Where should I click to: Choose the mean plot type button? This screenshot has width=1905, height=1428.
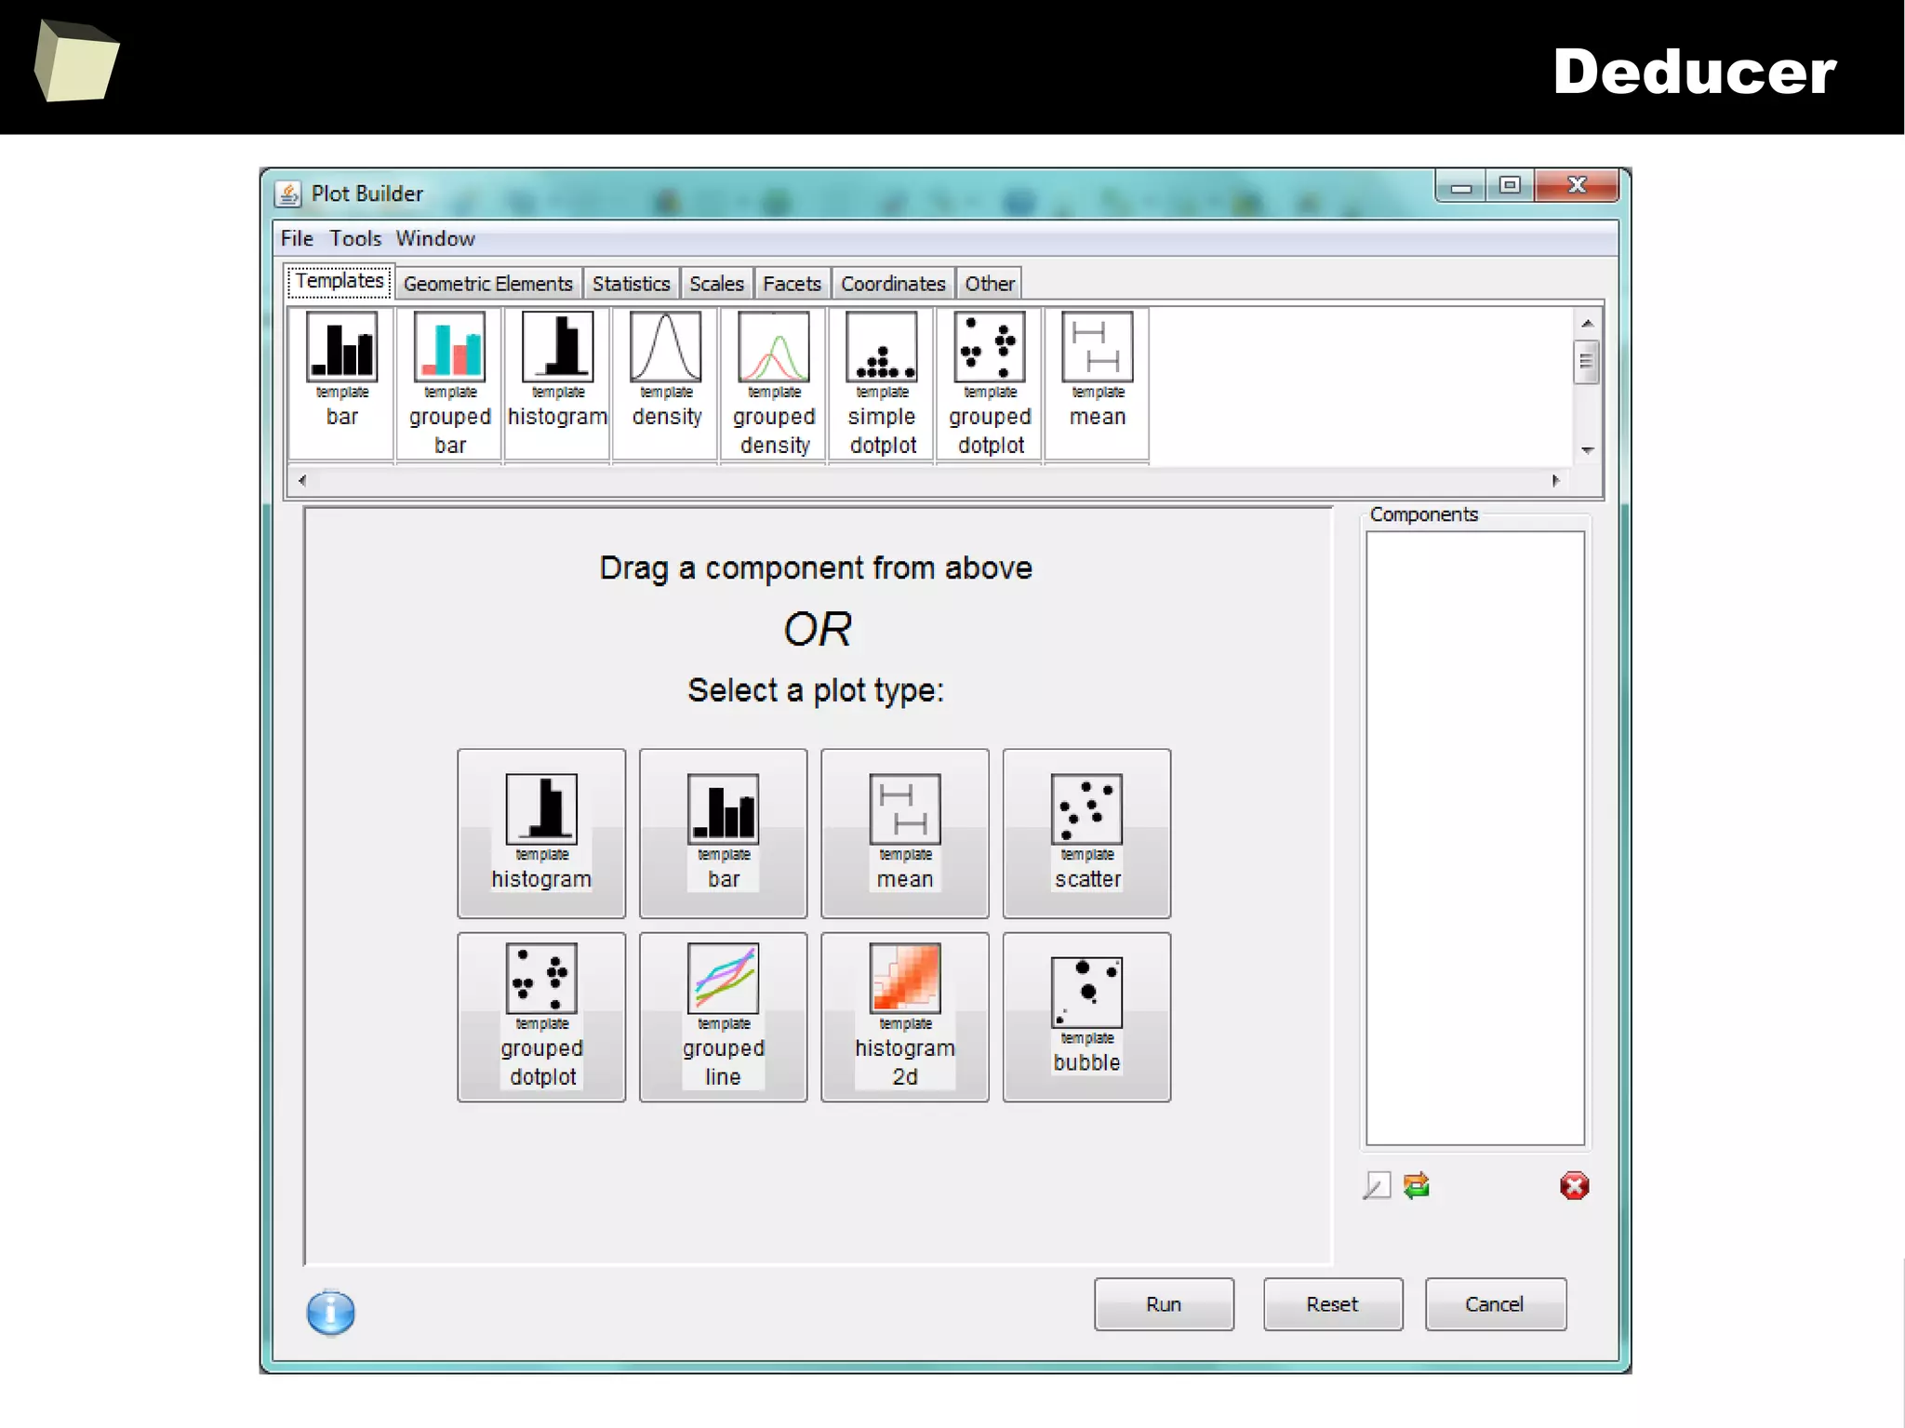(905, 833)
